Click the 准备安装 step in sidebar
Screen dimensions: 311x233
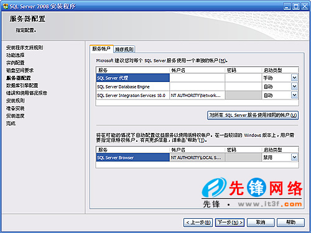(x=15, y=108)
